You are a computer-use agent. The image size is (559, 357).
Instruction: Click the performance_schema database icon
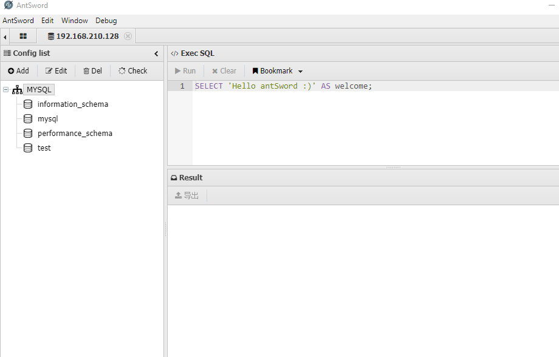[28, 133]
